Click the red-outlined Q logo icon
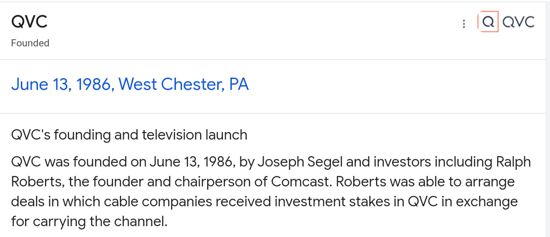The image size is (550, 237). pos(488,22)
